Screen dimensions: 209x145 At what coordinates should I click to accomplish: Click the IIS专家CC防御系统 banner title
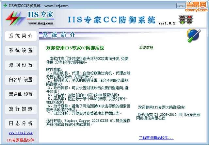click(x=111, y=20)
